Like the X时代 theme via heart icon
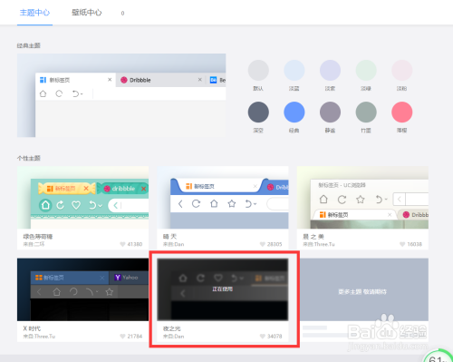Screen dimensions: 453x362 [122, 337]
